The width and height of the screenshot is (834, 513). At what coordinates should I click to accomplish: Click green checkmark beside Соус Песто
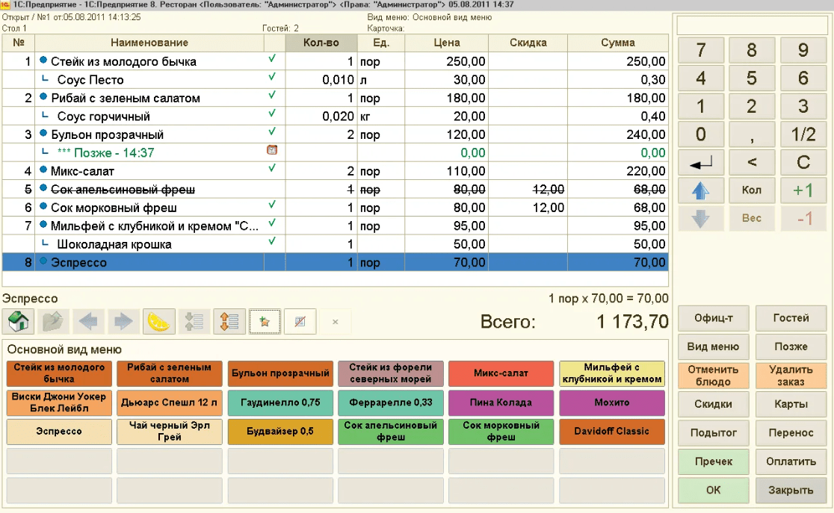pyautogui.click(x=272, y=77)
